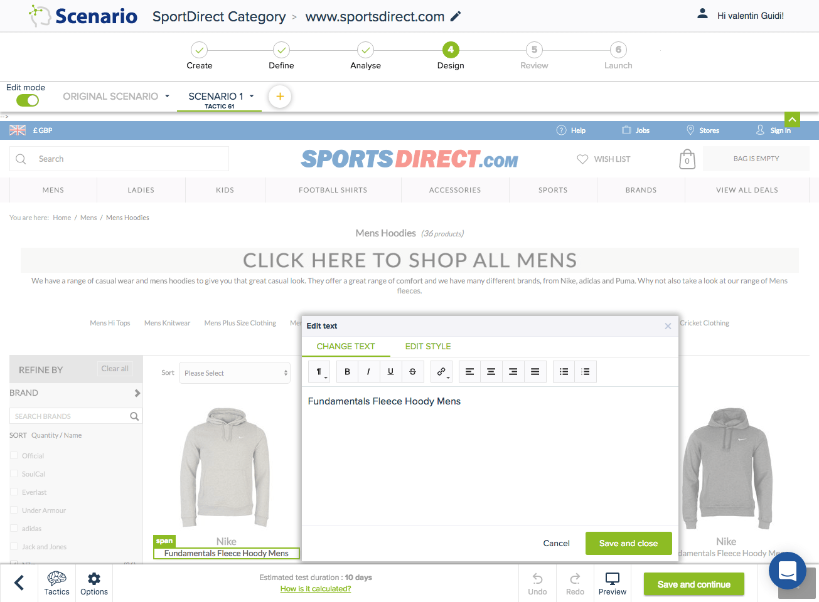Open the user profile icon
The image size is (819, 602).
[702, 13]
